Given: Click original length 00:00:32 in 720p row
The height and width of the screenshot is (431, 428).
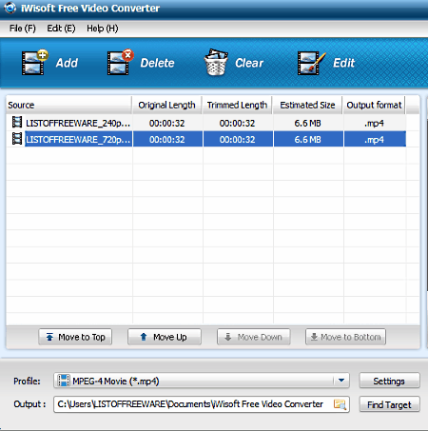Looking at the screenshot, I should pyautogui.click(x=167, y=140).
